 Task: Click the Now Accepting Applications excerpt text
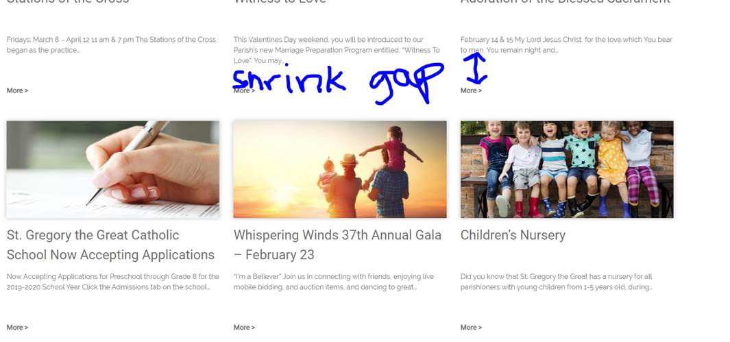pos(112,282)
